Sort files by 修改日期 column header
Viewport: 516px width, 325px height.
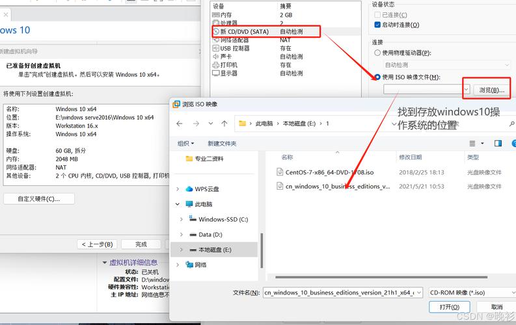click(x=411, y=157)
